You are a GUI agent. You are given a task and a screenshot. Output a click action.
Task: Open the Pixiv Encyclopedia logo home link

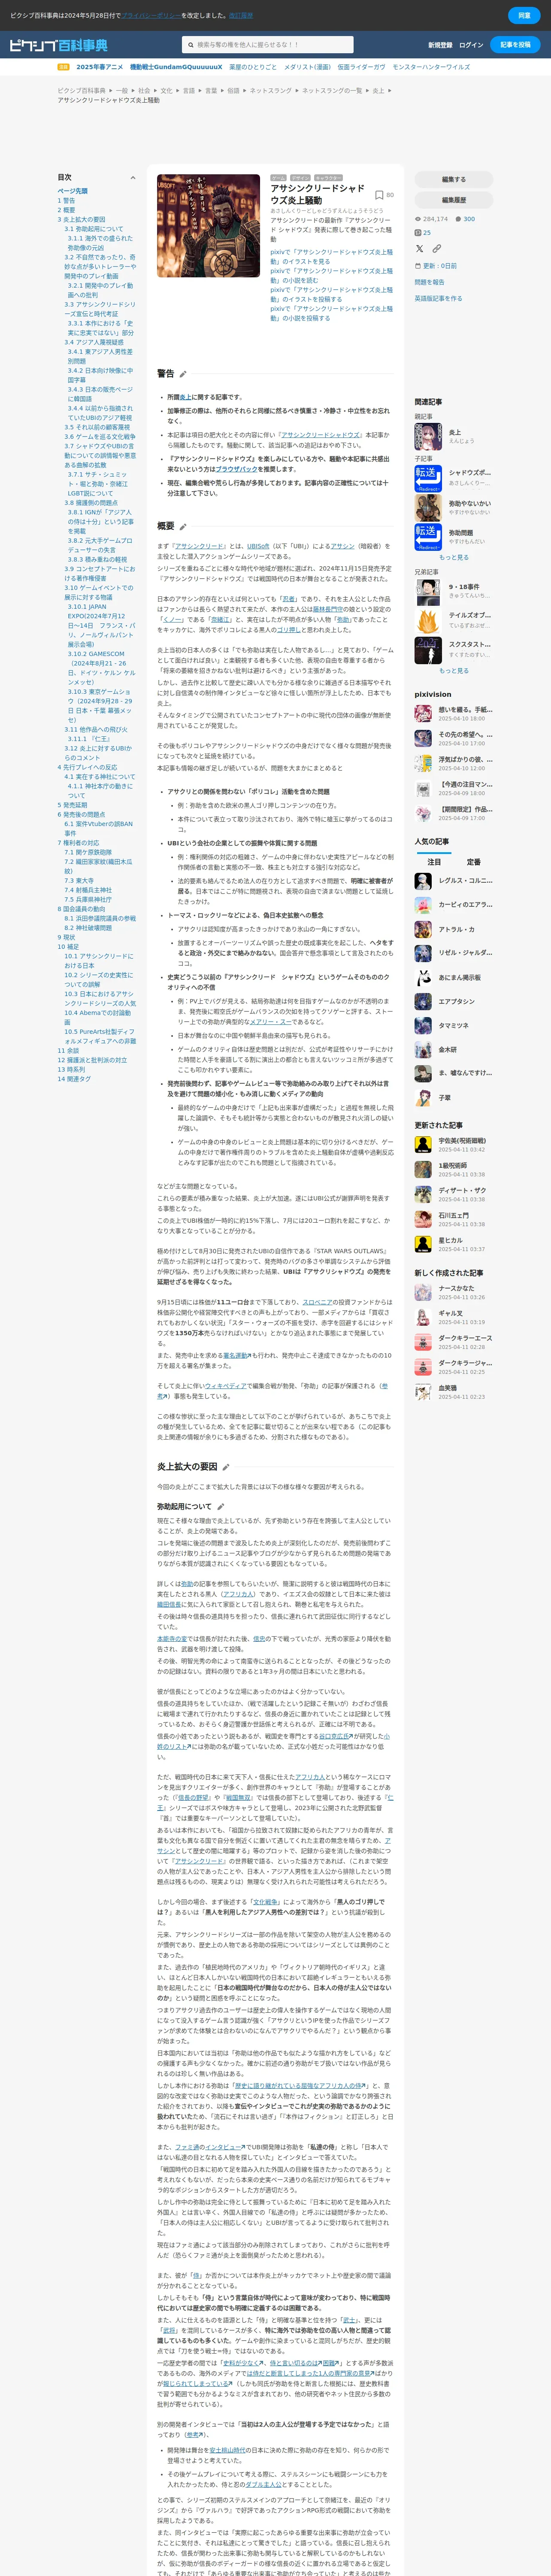pos(58,45)
